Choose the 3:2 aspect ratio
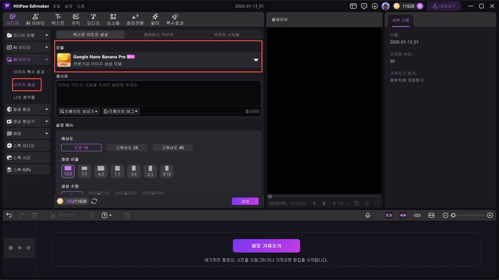The image size is (499, 280). click(84, 170)
